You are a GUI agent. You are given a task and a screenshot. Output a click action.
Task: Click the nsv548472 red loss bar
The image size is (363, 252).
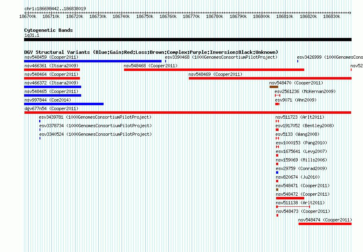point(290,198)
